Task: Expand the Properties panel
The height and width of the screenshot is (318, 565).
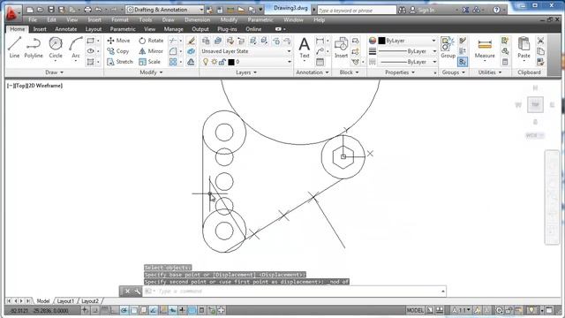Action: 400,72
